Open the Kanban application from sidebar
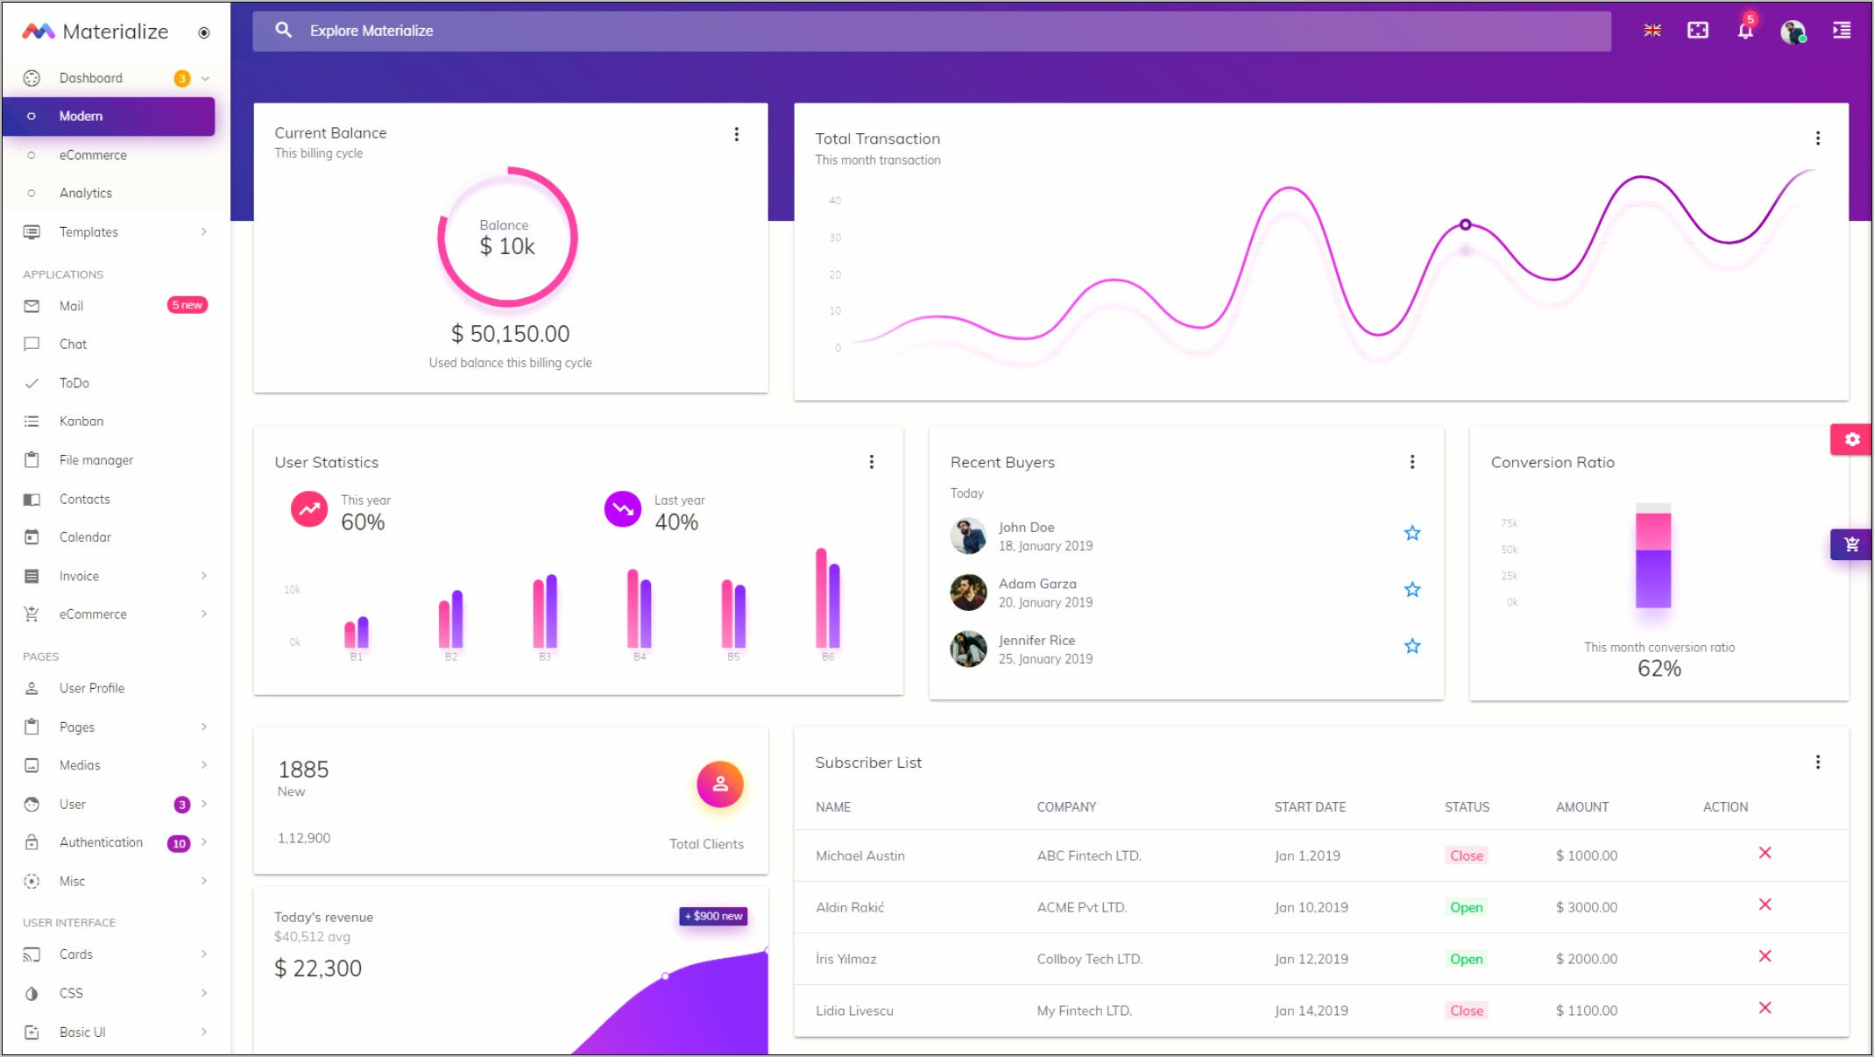The width and height of the screenshot is (1874, 1057). pyautogui.click(x=80, y=421)
